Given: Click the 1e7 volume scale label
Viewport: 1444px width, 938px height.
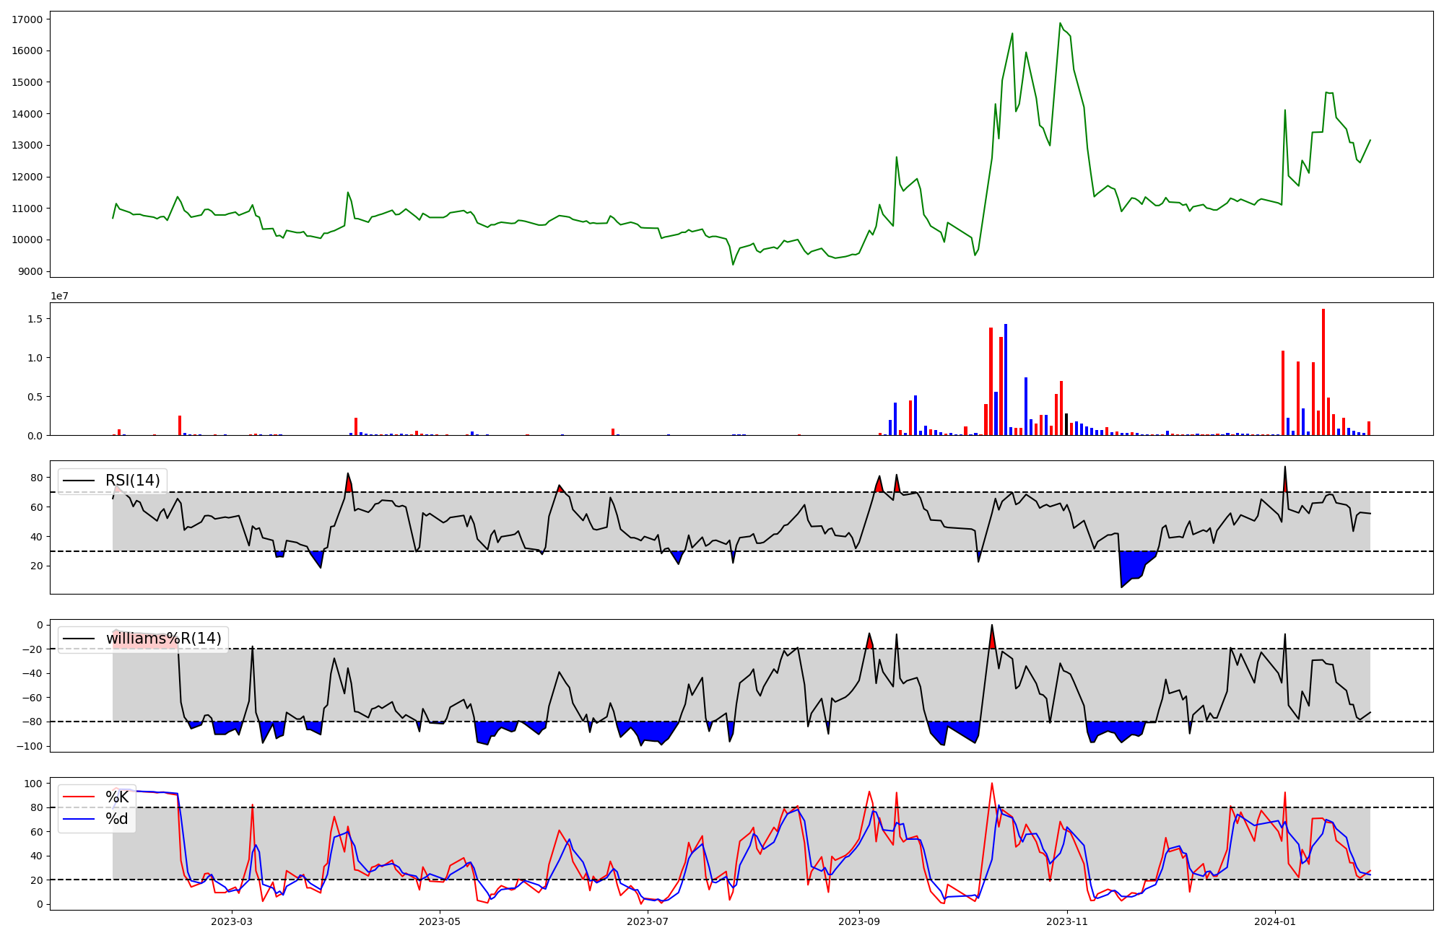Looking at the screenshot, I should (x=59, y=296).
